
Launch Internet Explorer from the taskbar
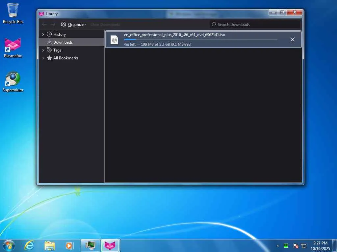click(29, 245)
